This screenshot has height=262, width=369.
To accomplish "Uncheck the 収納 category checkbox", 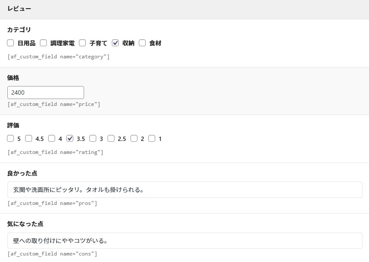I will (115, 43).
